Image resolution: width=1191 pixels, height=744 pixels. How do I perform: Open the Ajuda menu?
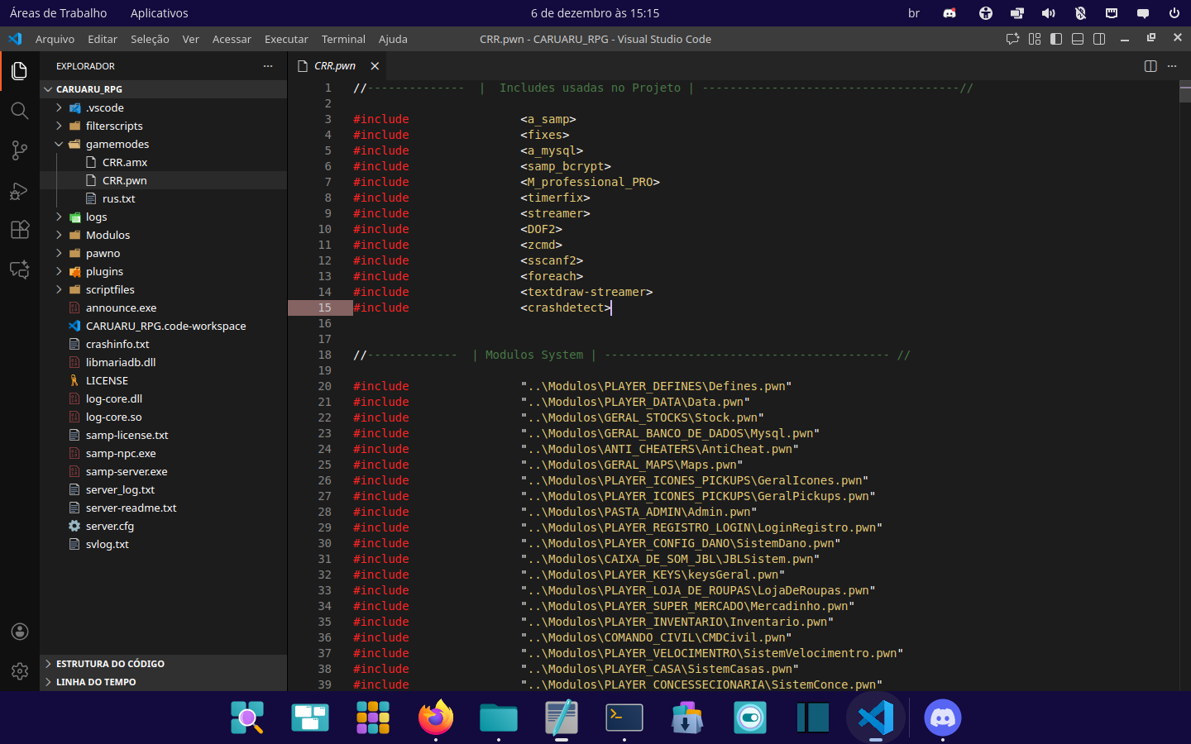[x=393, y=39]
